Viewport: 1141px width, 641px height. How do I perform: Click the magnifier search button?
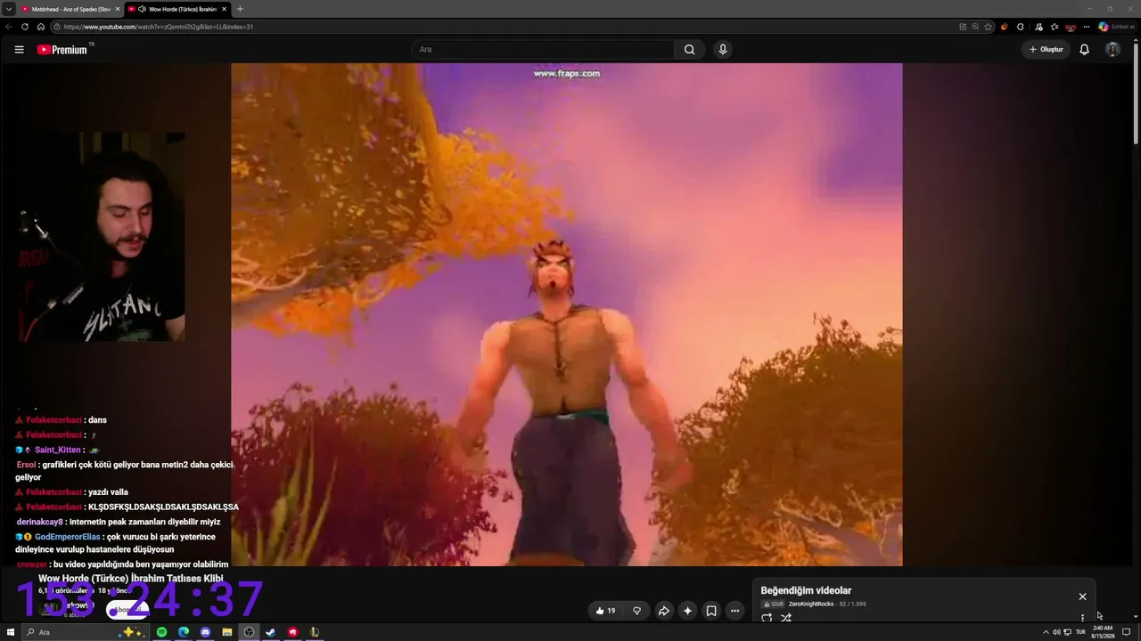pyautogui.click(x=689, y=50)
